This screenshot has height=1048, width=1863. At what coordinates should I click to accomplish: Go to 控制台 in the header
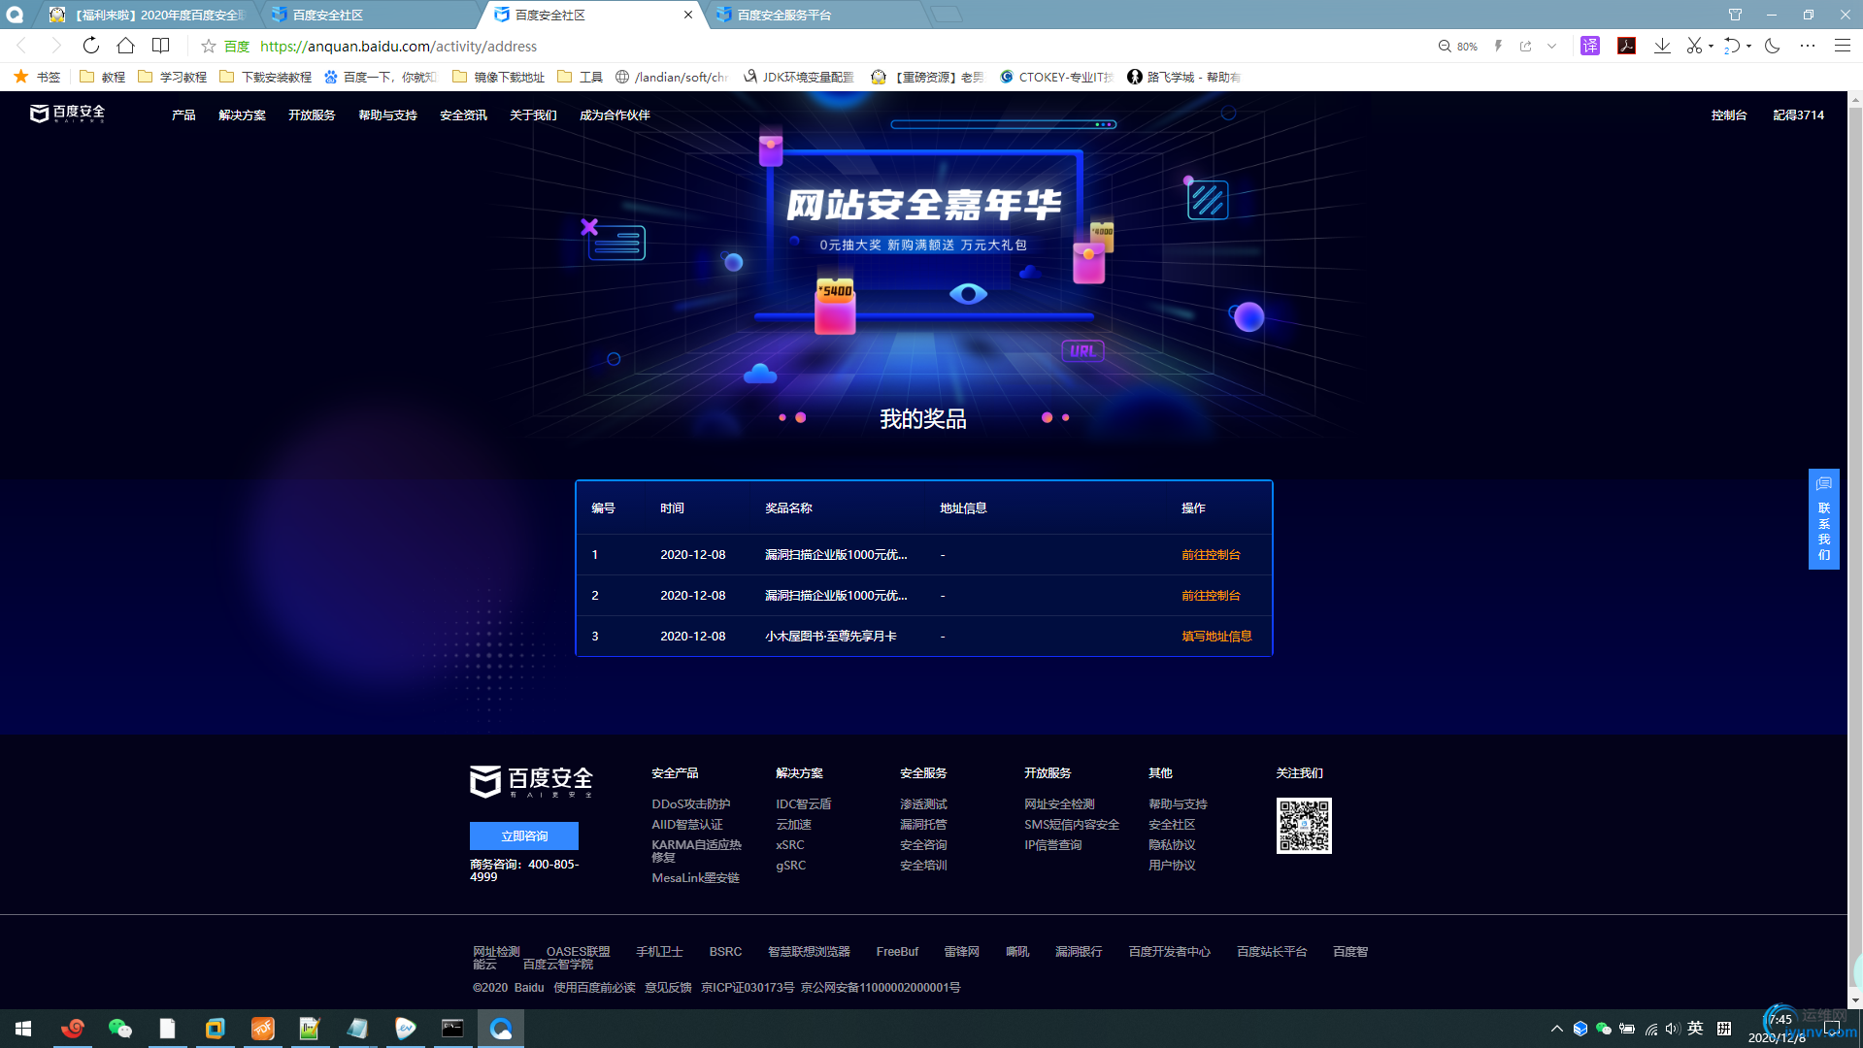click(1729, 115)
